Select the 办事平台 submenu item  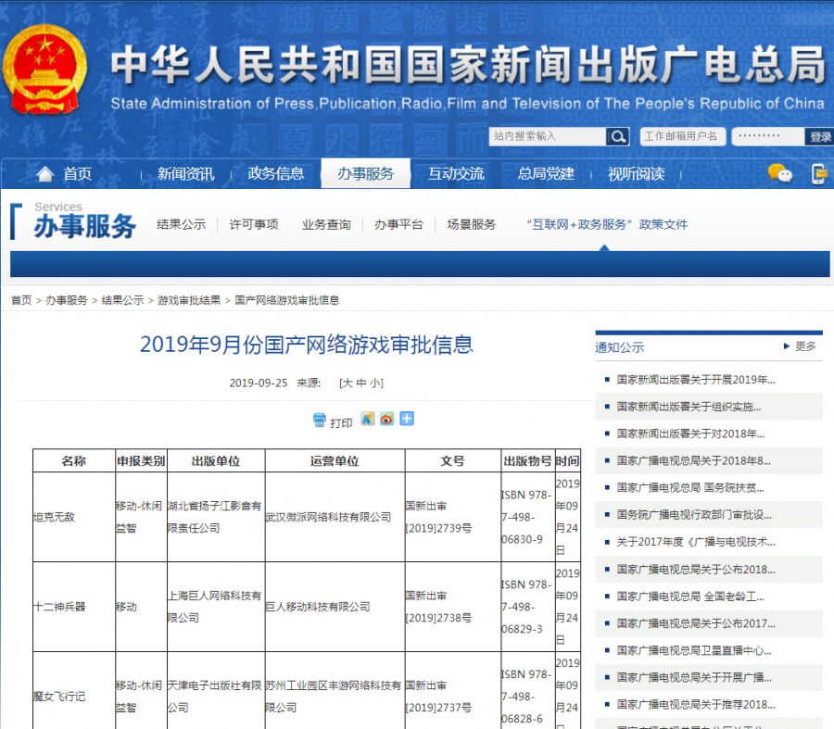(398, 224)
